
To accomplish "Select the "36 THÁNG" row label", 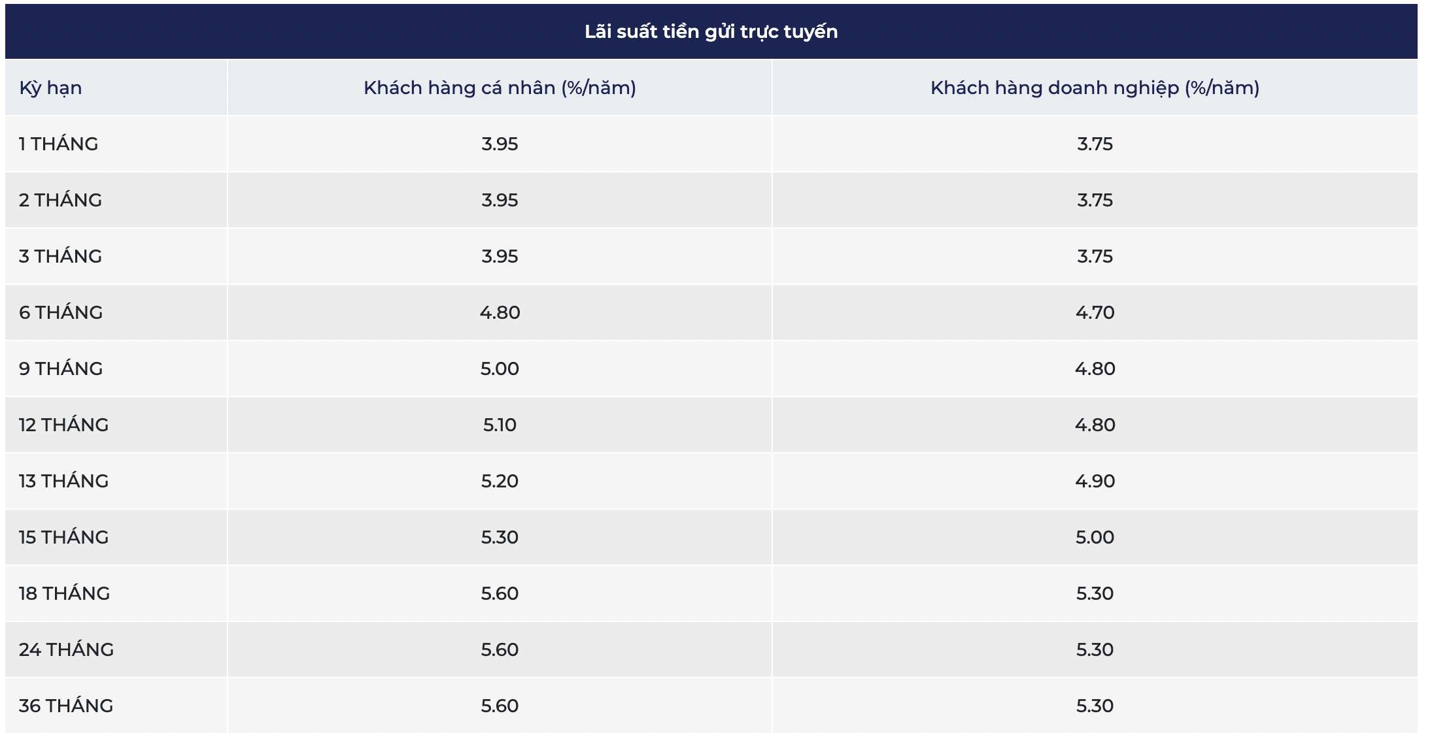I will [x=66, y=706].
